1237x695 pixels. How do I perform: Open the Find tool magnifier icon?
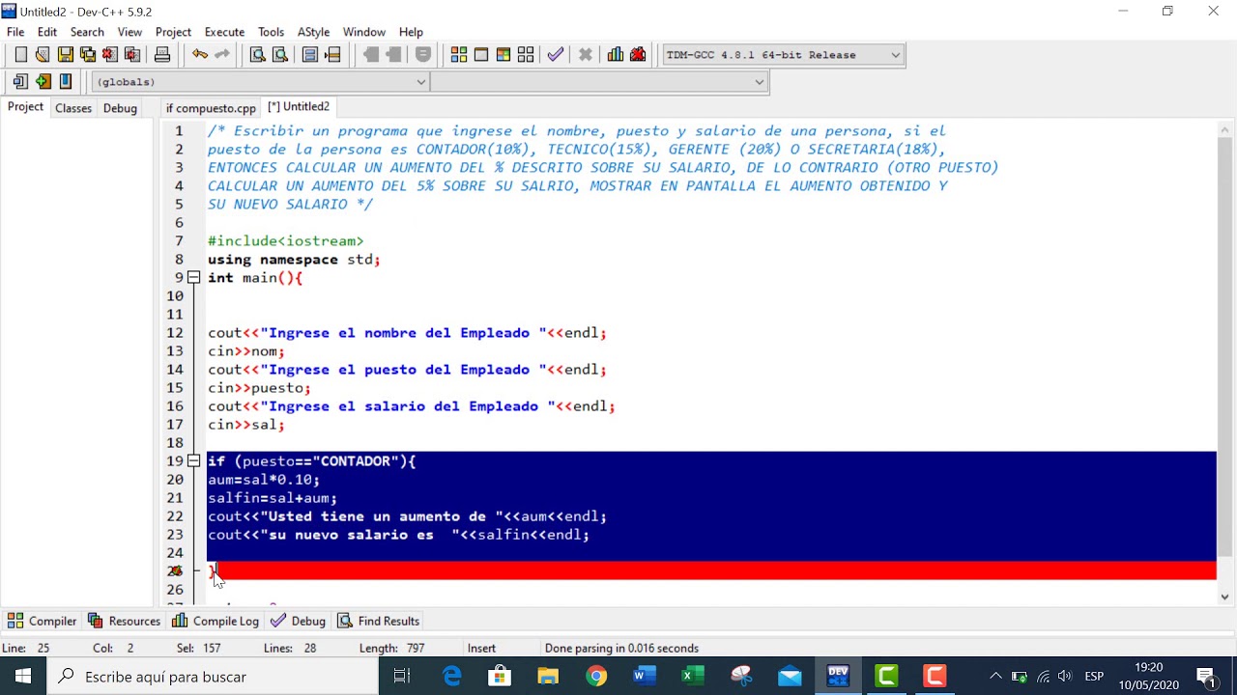[x=258, y=55]
